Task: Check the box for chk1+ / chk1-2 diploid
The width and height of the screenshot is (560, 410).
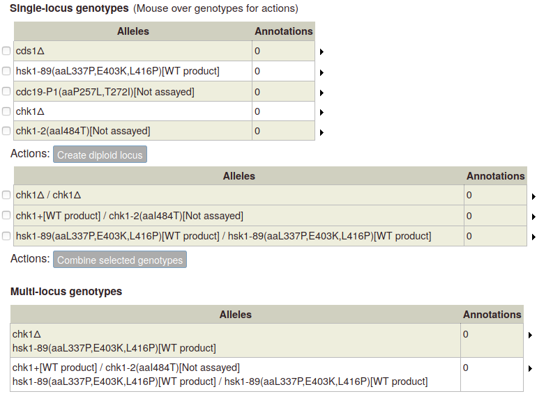Action: click(6, 215)
